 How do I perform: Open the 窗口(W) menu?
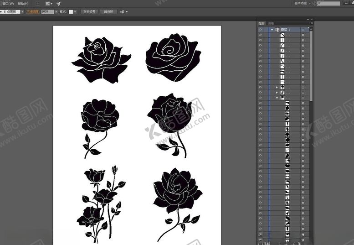(x=8, y=4)
